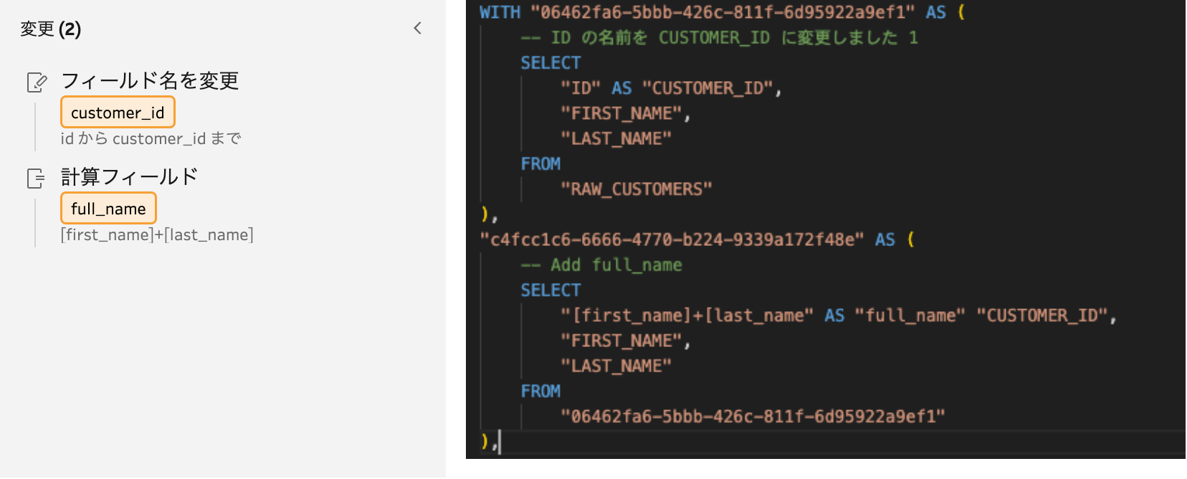The height and width of the screenshot is (479, 1187).
Task: Click the 'id から customer_id まで' description
Action: [151, 138]
